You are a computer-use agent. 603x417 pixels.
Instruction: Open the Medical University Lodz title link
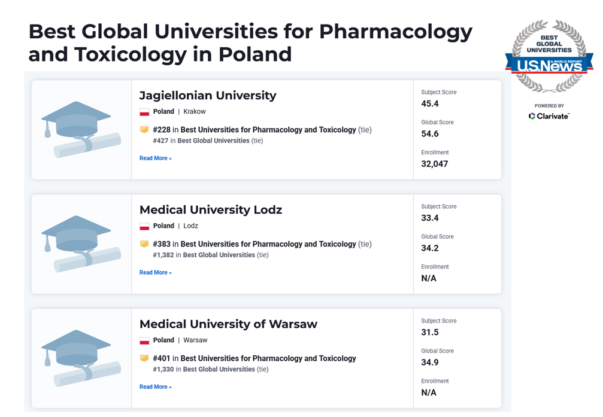(x=211, y=210)
